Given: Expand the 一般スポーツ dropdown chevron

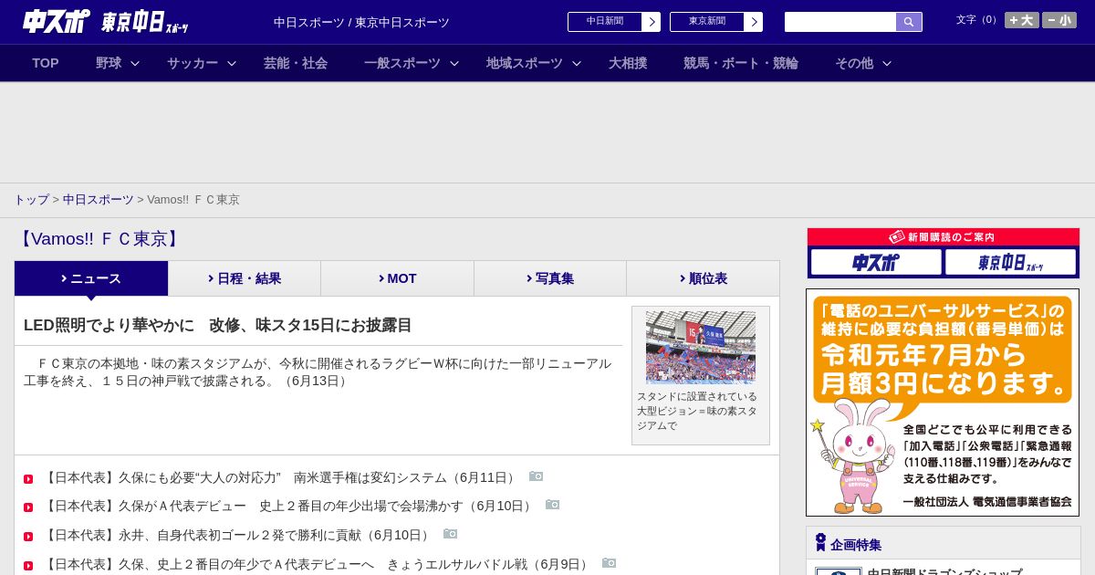Looking at the screenshot, I should (454, 63).
